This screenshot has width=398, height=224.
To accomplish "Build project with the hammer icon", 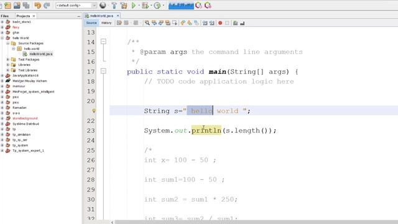I will pyautogui.click(x=114, y=5).
